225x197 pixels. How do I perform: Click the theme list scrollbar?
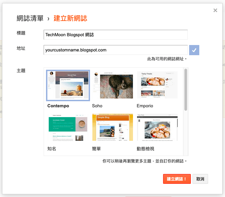186,90
